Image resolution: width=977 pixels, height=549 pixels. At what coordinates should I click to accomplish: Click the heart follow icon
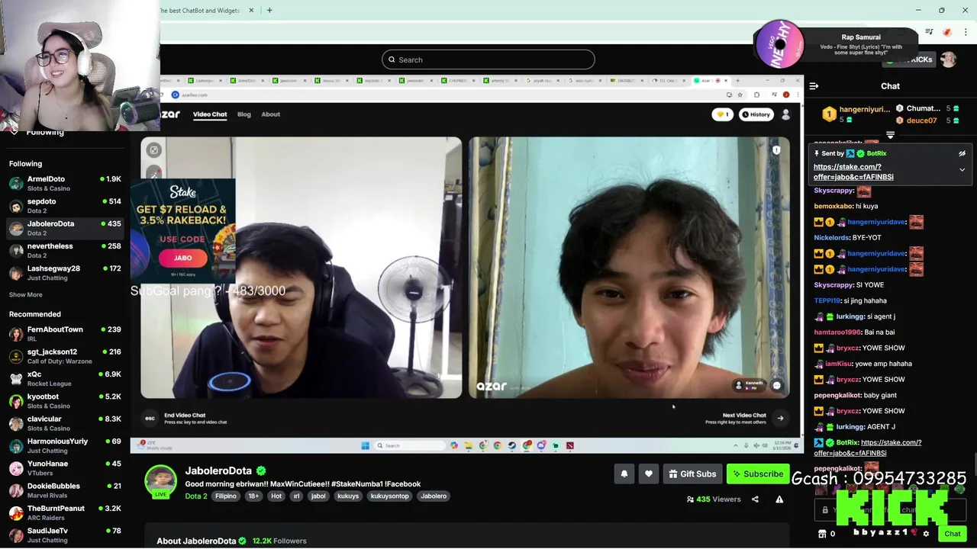click(x=649, y=474)
